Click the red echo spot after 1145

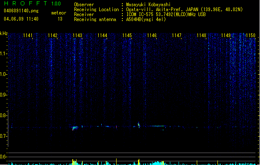[x=117, y=127]
